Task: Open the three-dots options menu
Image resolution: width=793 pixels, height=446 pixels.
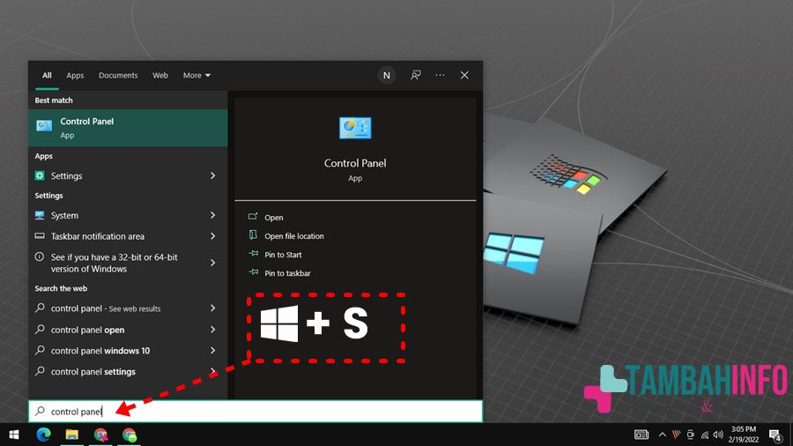Action: coord(440,75)
